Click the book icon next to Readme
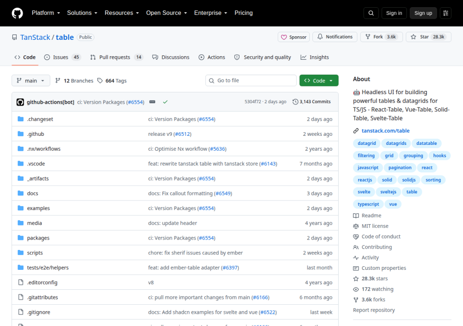 tap(356, 216)
